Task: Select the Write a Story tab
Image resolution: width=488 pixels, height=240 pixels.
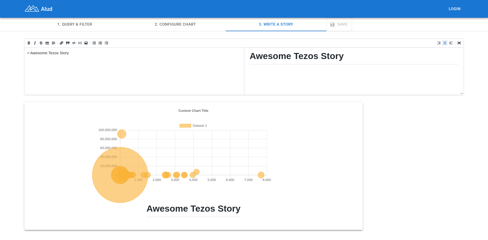Action: pyautogui.click(x=276, y=24)
